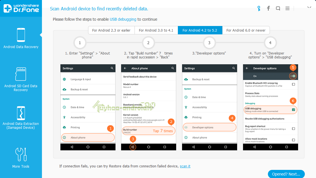Click the step 4 circle in progress line
The image size is (316, 178).
[x=270, y=43]
